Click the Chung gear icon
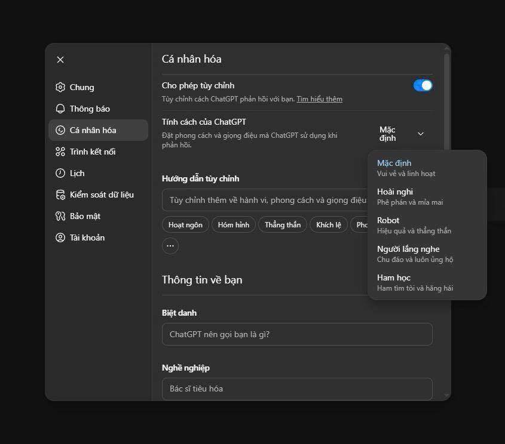505x444 pixels. (x=60, y=87)
